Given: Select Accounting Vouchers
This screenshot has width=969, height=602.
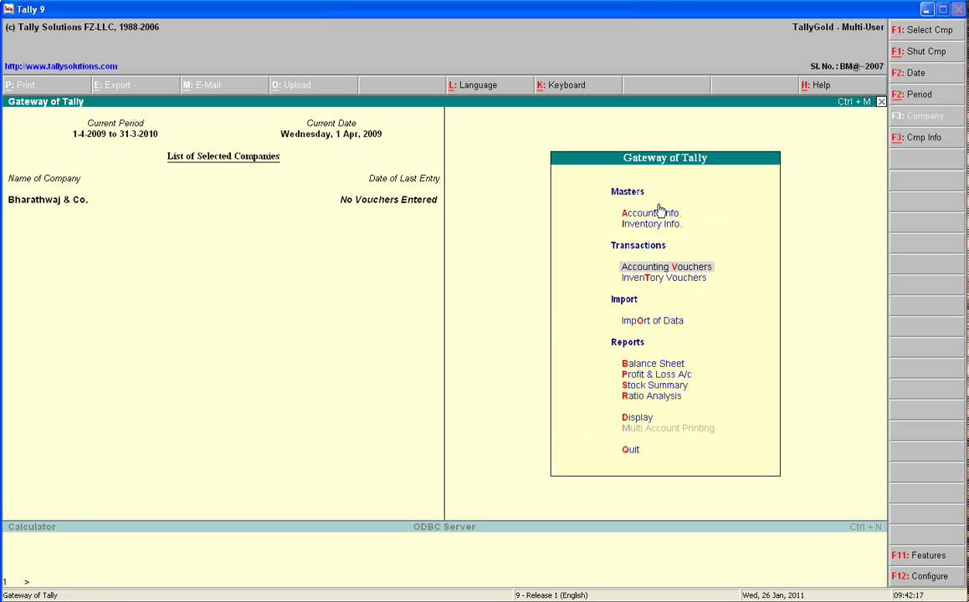Looking at the screenshot, I should [666, 267].
